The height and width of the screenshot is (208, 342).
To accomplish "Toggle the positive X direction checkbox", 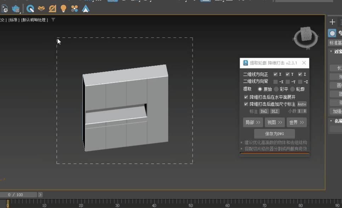I will (x=275, y=74).
